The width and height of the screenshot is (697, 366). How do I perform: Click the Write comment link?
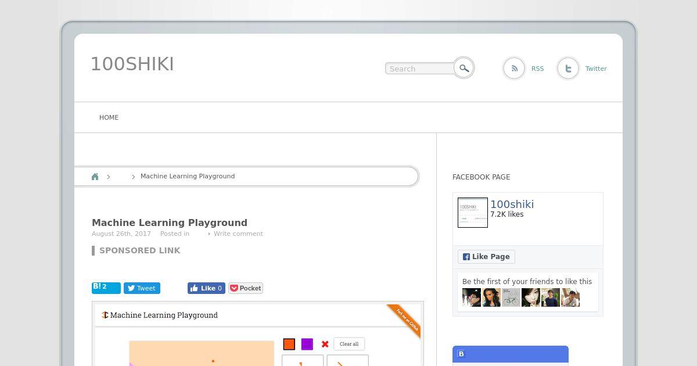point(238,234)
